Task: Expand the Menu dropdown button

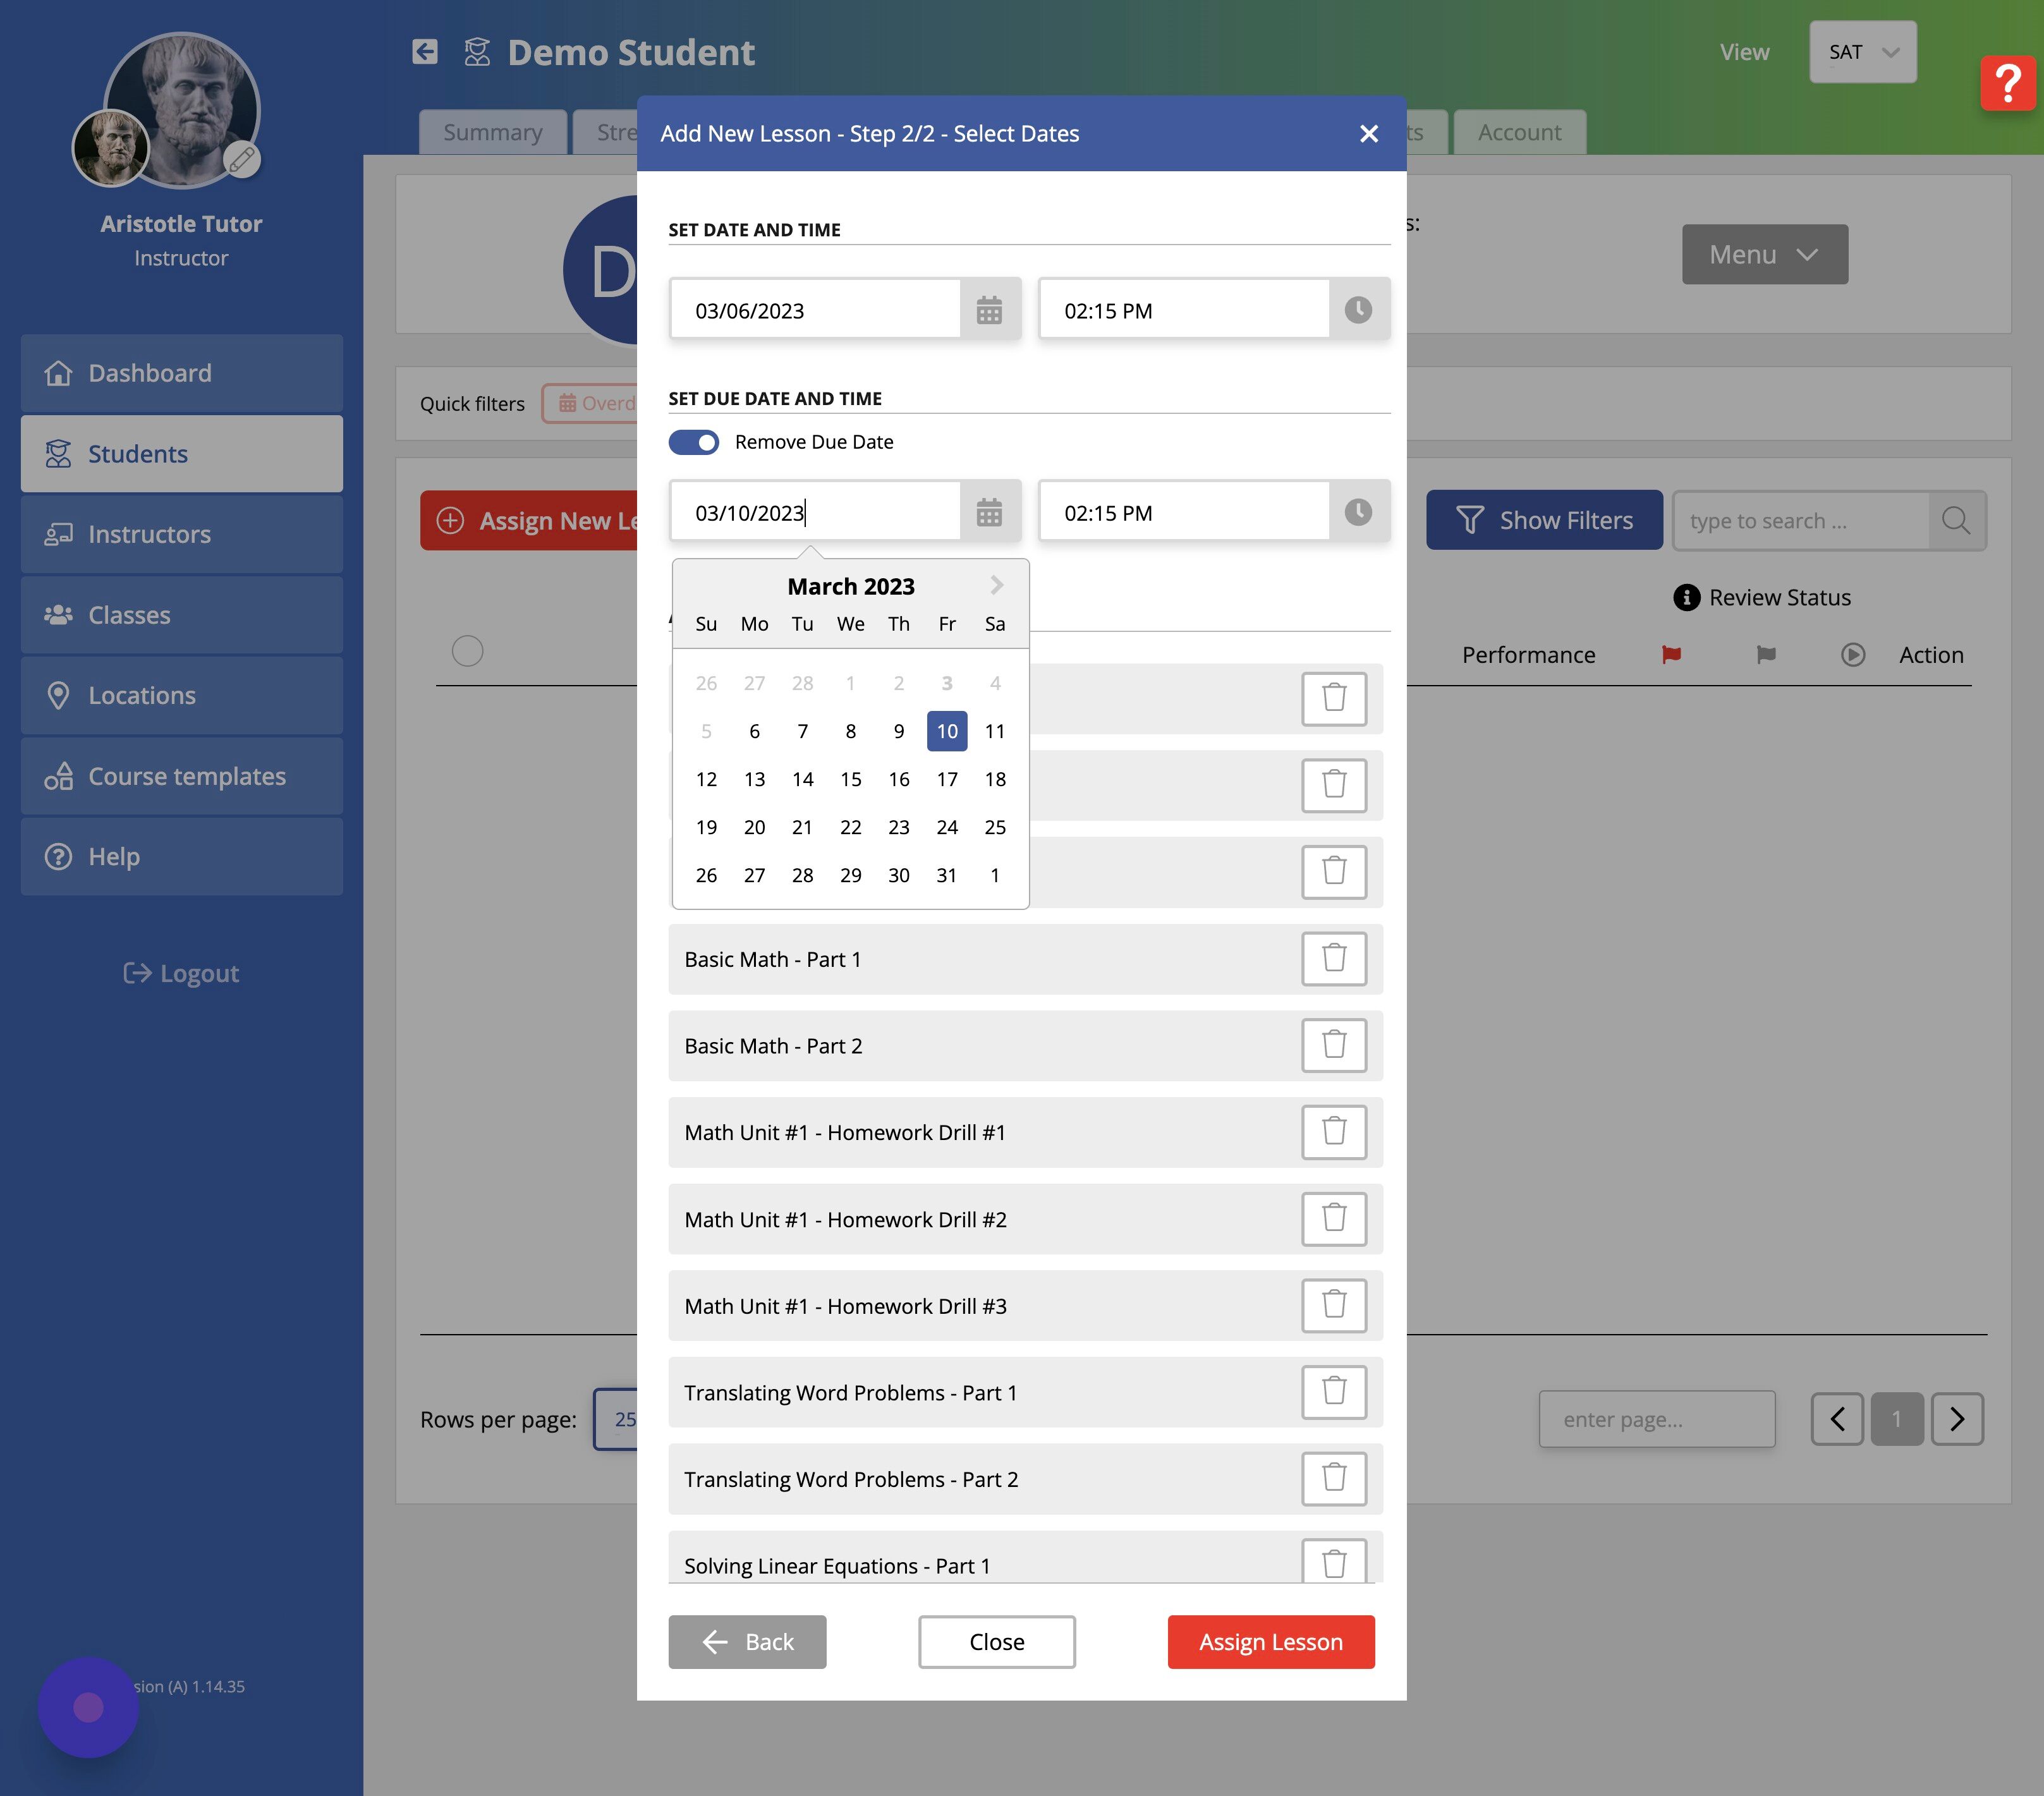Action: [1764, 254]
